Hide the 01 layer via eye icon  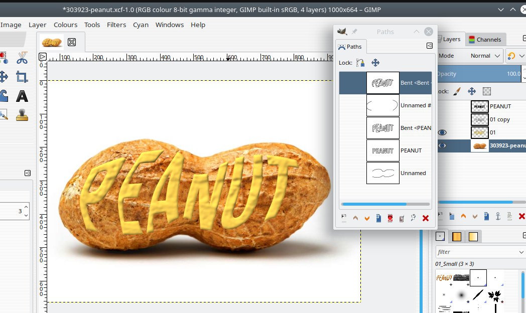click(442, 132)
